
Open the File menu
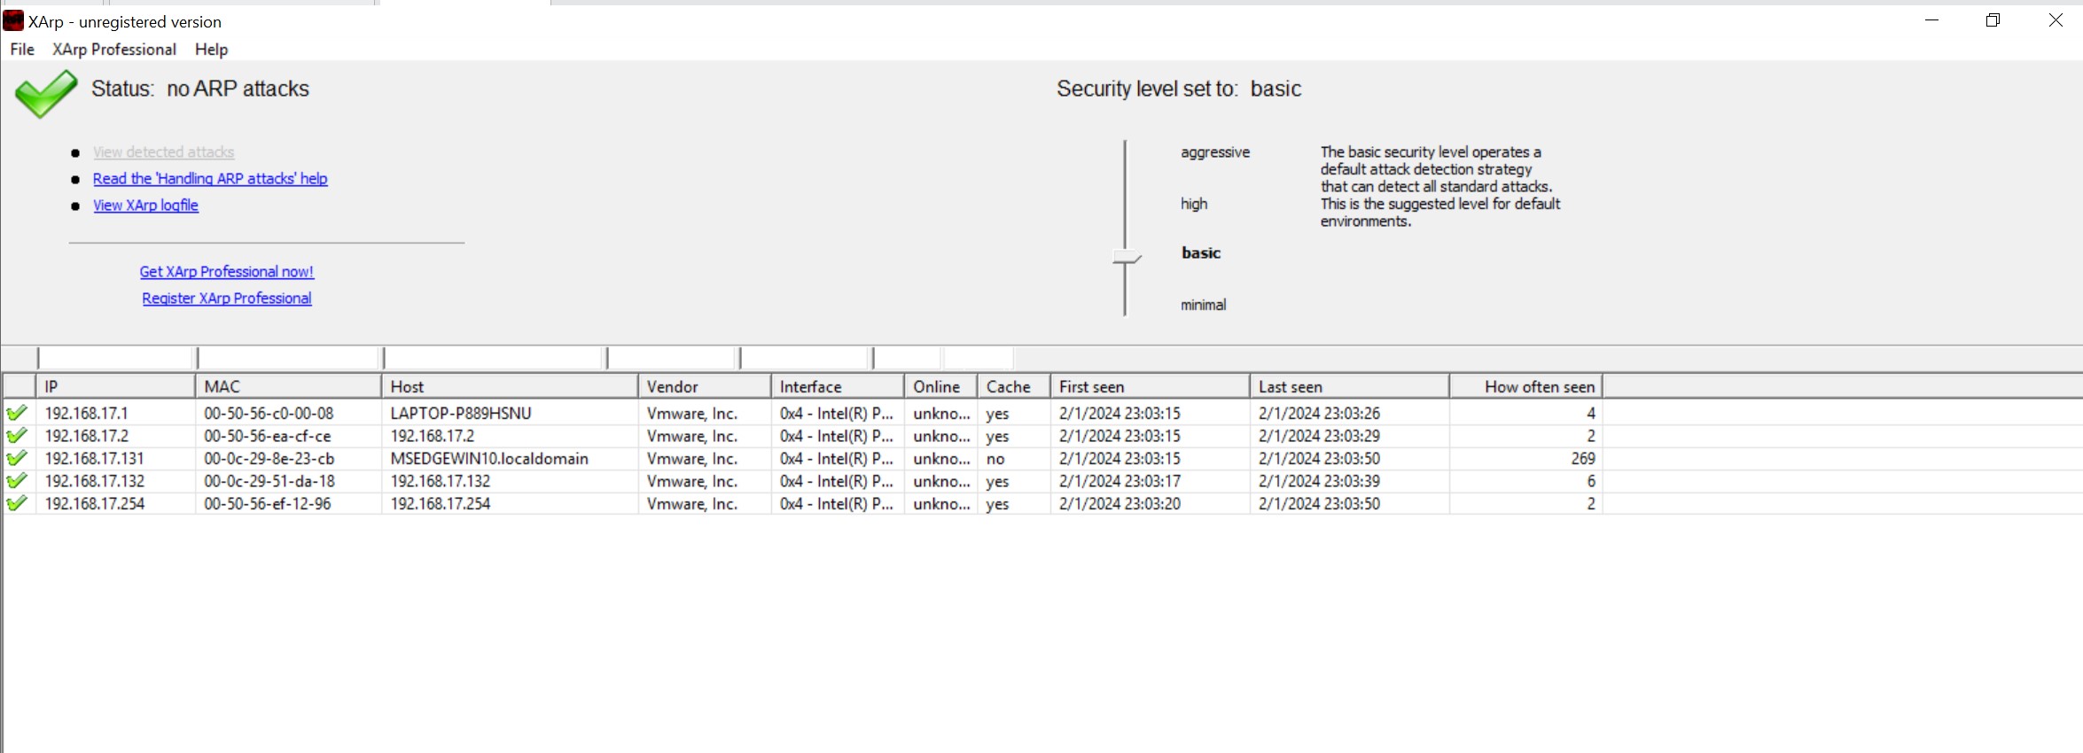coord(22,50)
